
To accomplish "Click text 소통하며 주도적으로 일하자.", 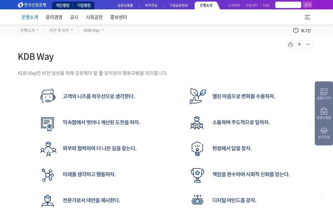I will [x=241, y=122].
